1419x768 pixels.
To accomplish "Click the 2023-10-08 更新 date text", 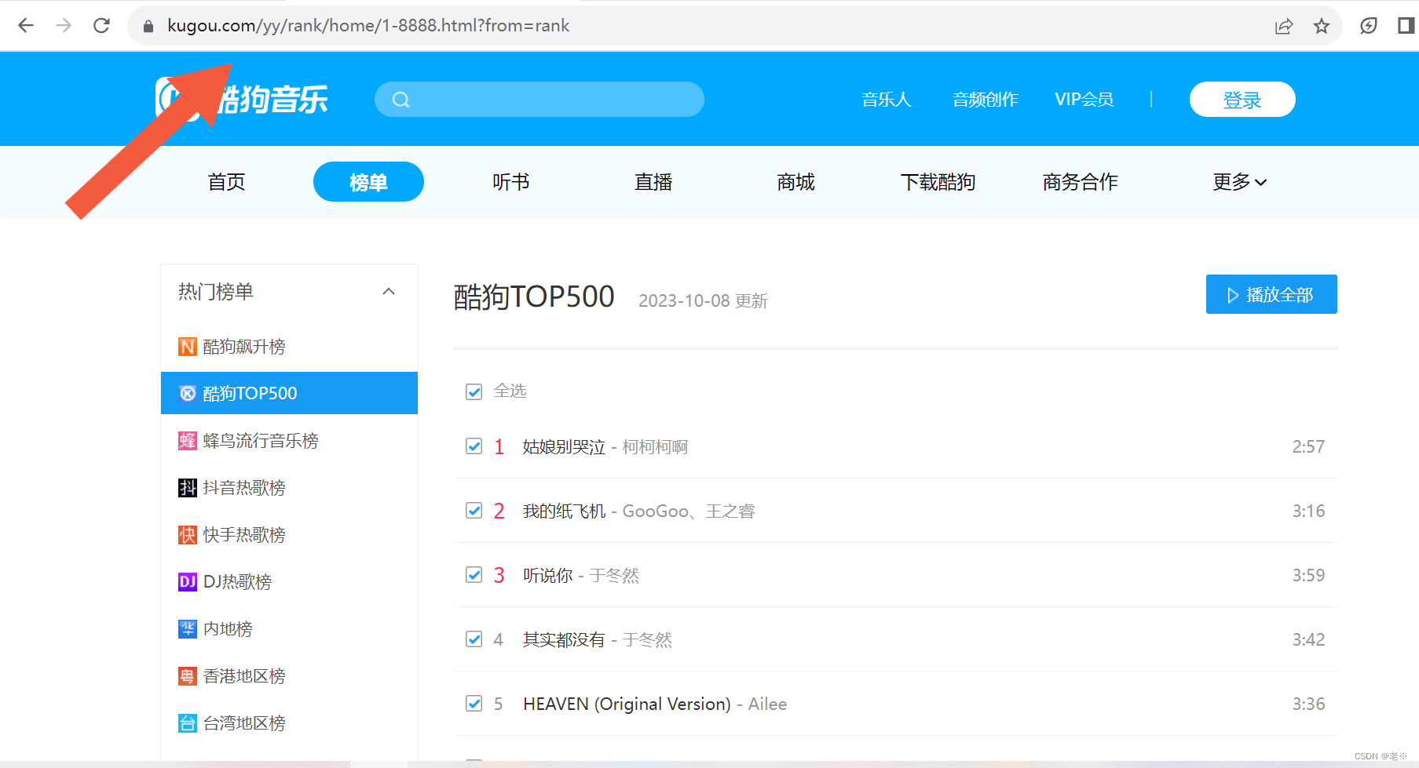I will pos(703,301).
